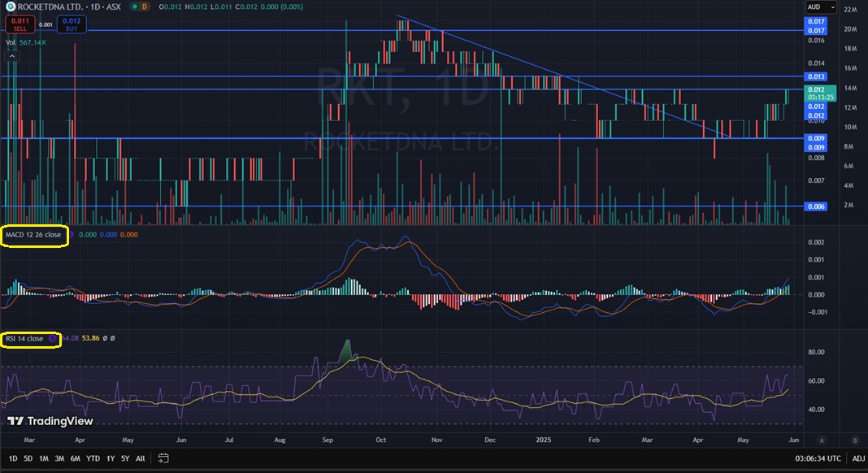
Task: Click the Vol 567.14K volume legend
Action: (26, 42)
